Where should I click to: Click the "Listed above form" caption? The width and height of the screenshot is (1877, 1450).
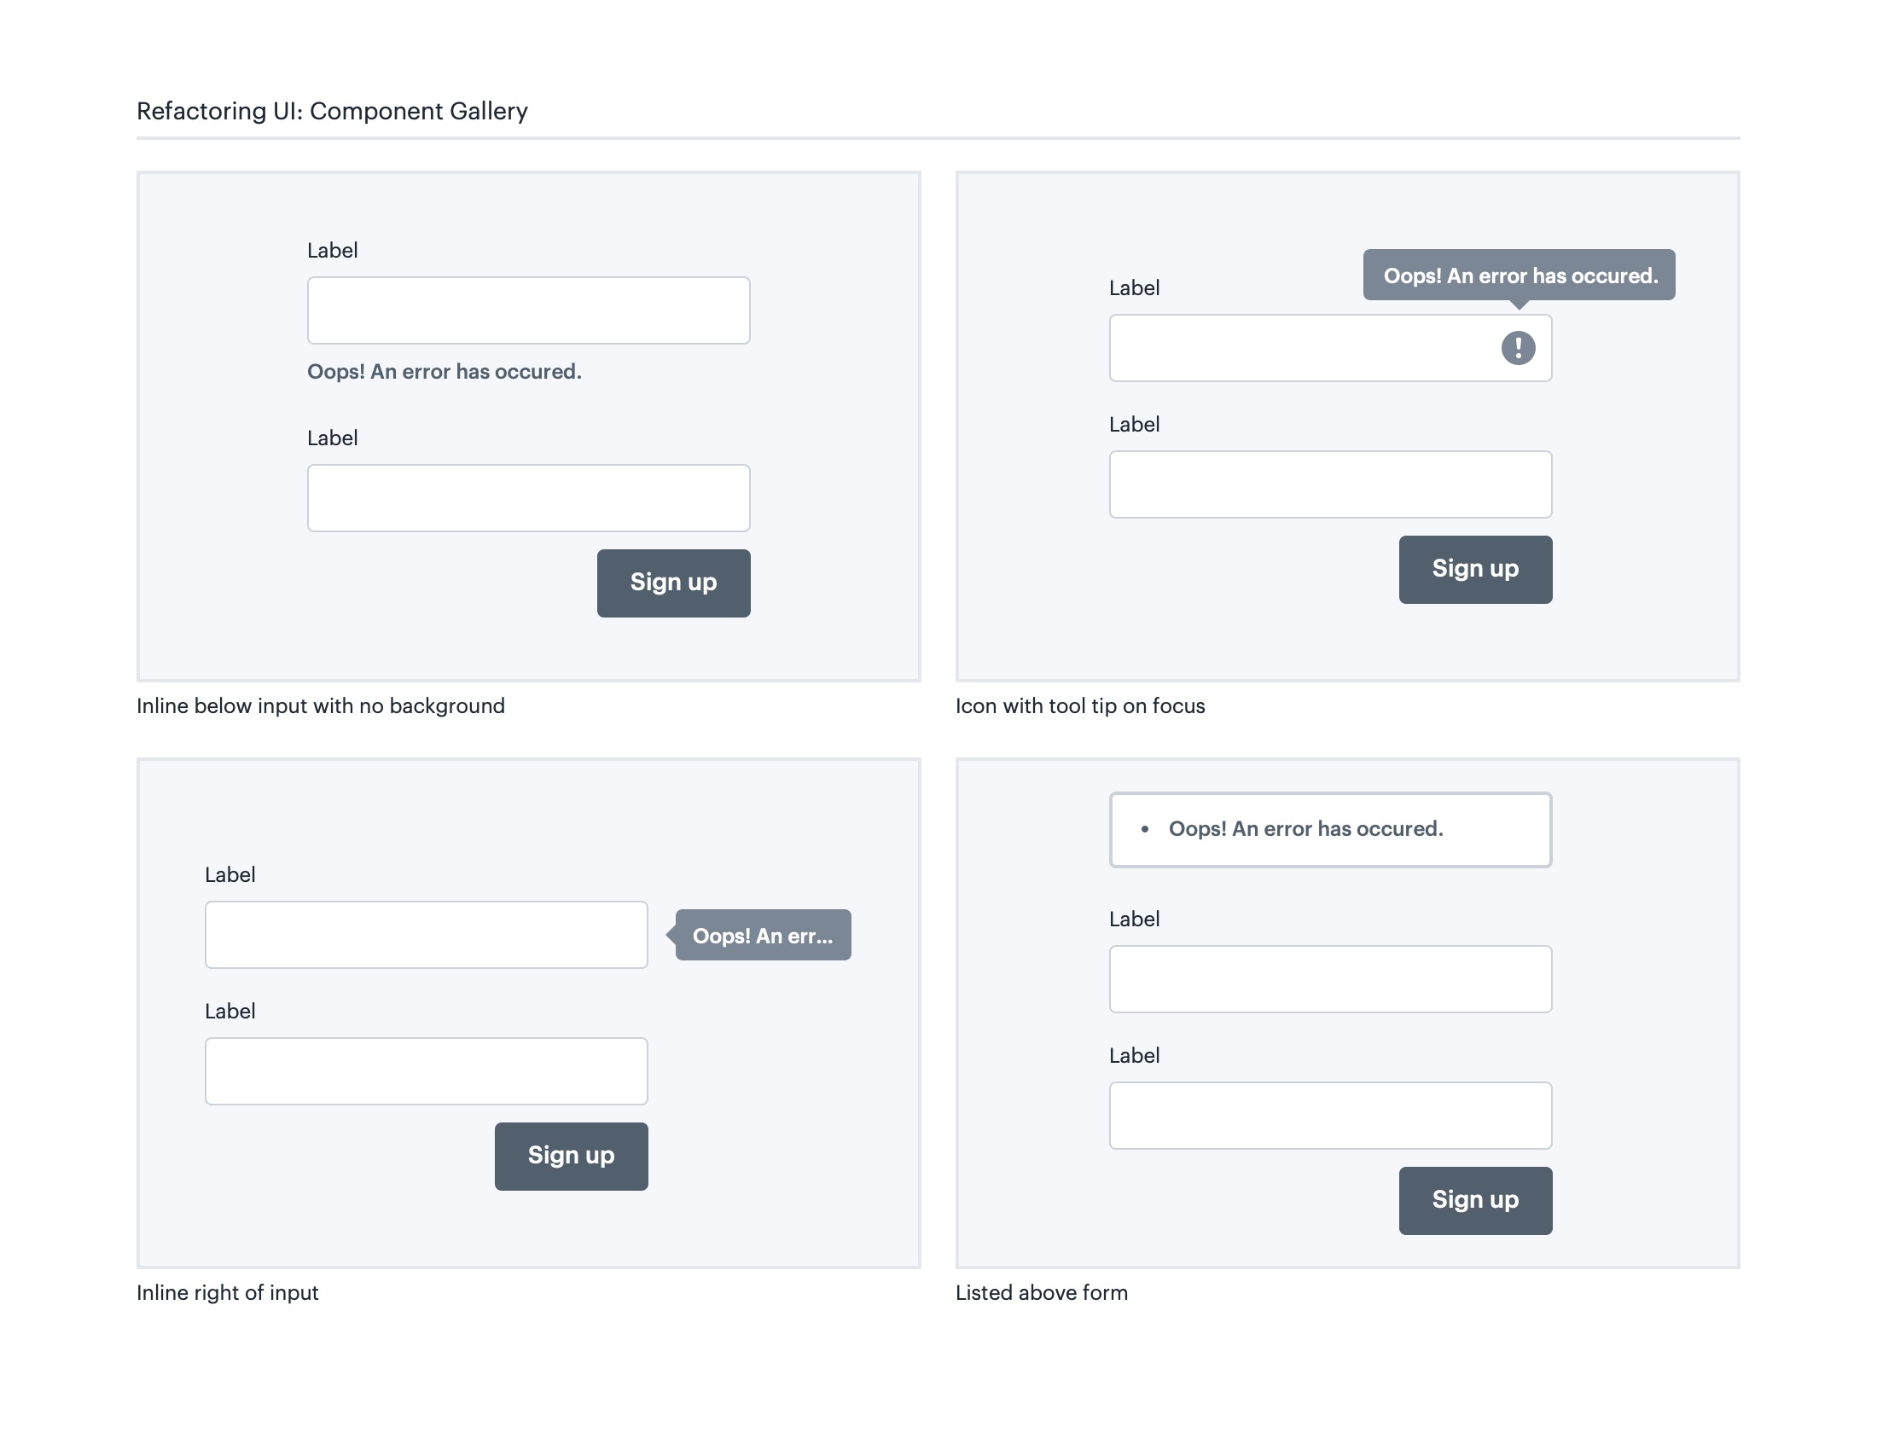(x=1041, y=1292)
